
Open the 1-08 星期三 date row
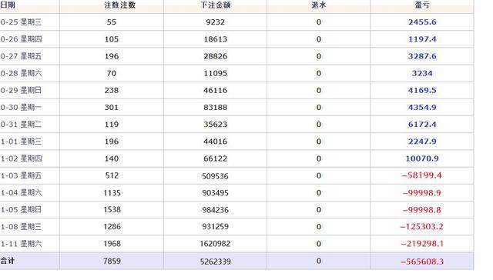(x=21, y=227)
